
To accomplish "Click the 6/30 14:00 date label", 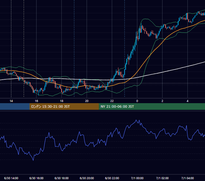I will [x=11, y=178].
